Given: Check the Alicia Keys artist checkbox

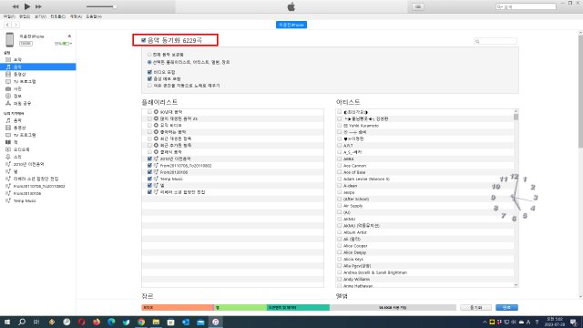Looking at the screenshot, I should 339,259.
